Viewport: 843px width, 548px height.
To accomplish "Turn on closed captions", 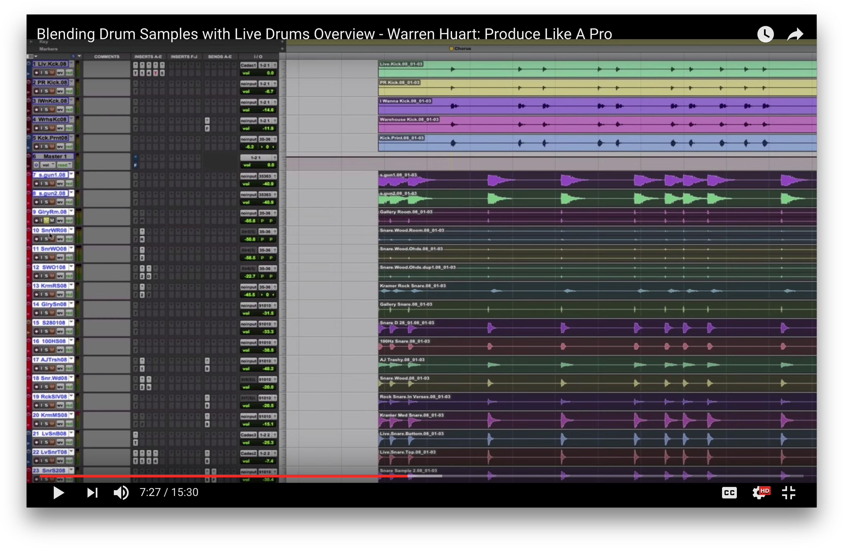I will click(x=729, y=492).
